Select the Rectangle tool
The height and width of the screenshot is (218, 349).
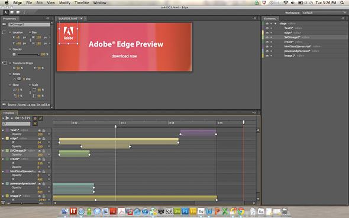click(x=12, y=12)
